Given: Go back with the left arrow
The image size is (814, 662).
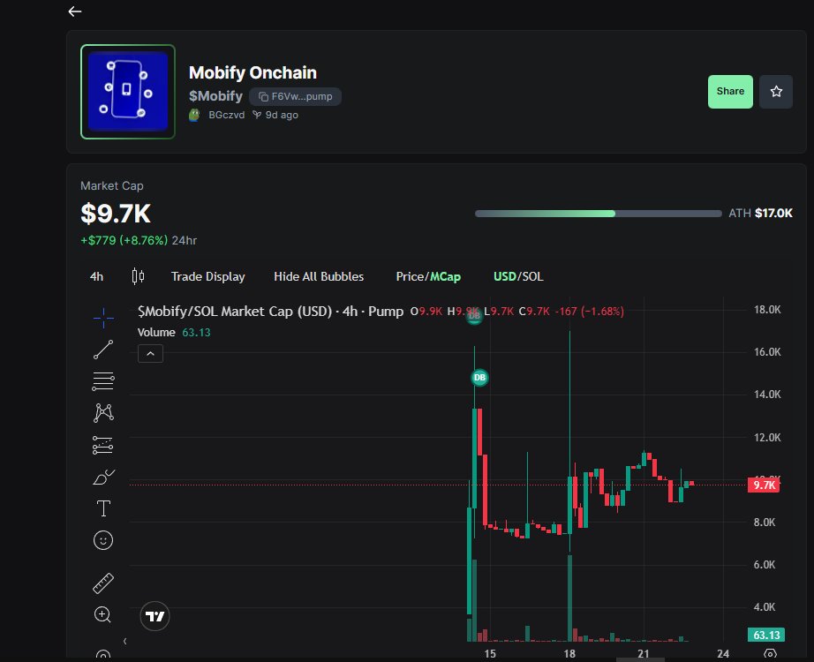Looking at the screenshot, I should [x=75, y=11].
